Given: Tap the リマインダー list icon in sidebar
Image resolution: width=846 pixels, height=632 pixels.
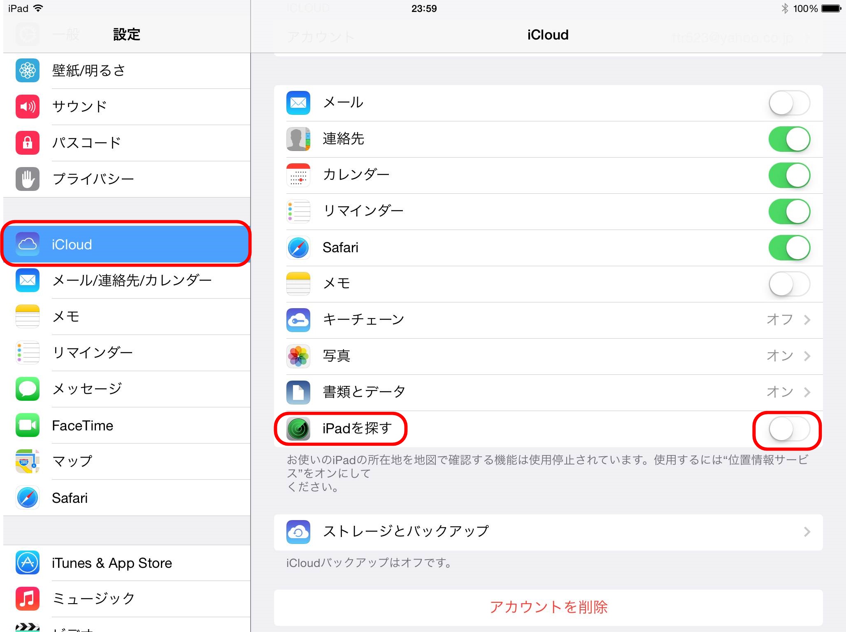Looking at the screenshot, I should point(28,353).
